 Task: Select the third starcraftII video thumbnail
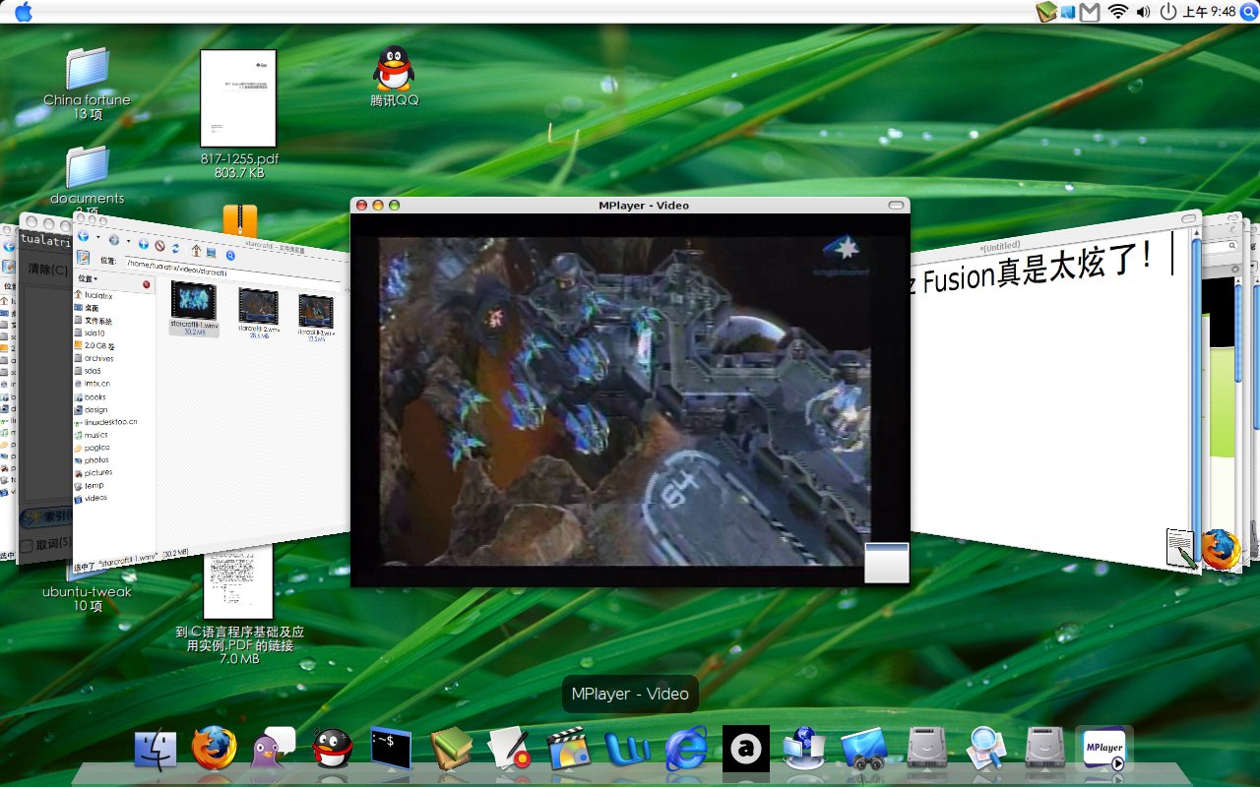coord(316,312)
